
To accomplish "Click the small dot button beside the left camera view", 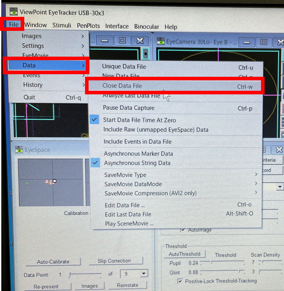I will 146,54.
